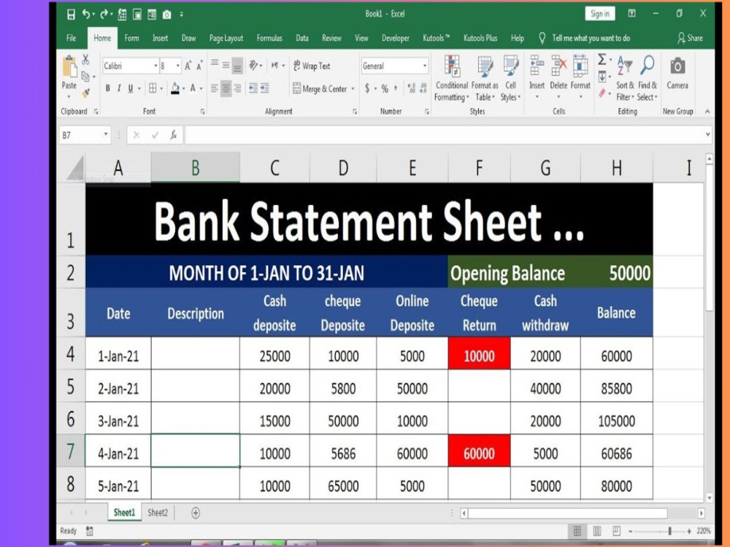The image size is (730, 547).
Task: Redo the last undone action
Action: [104, 15]
